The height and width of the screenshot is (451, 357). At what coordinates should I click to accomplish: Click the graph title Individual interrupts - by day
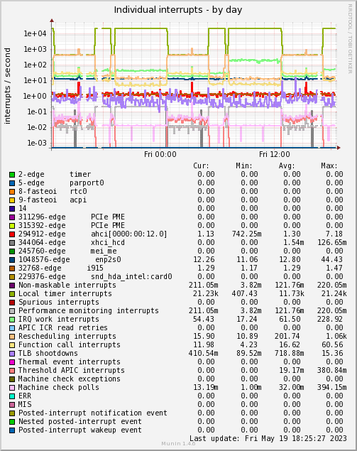(x=178, y=10)
